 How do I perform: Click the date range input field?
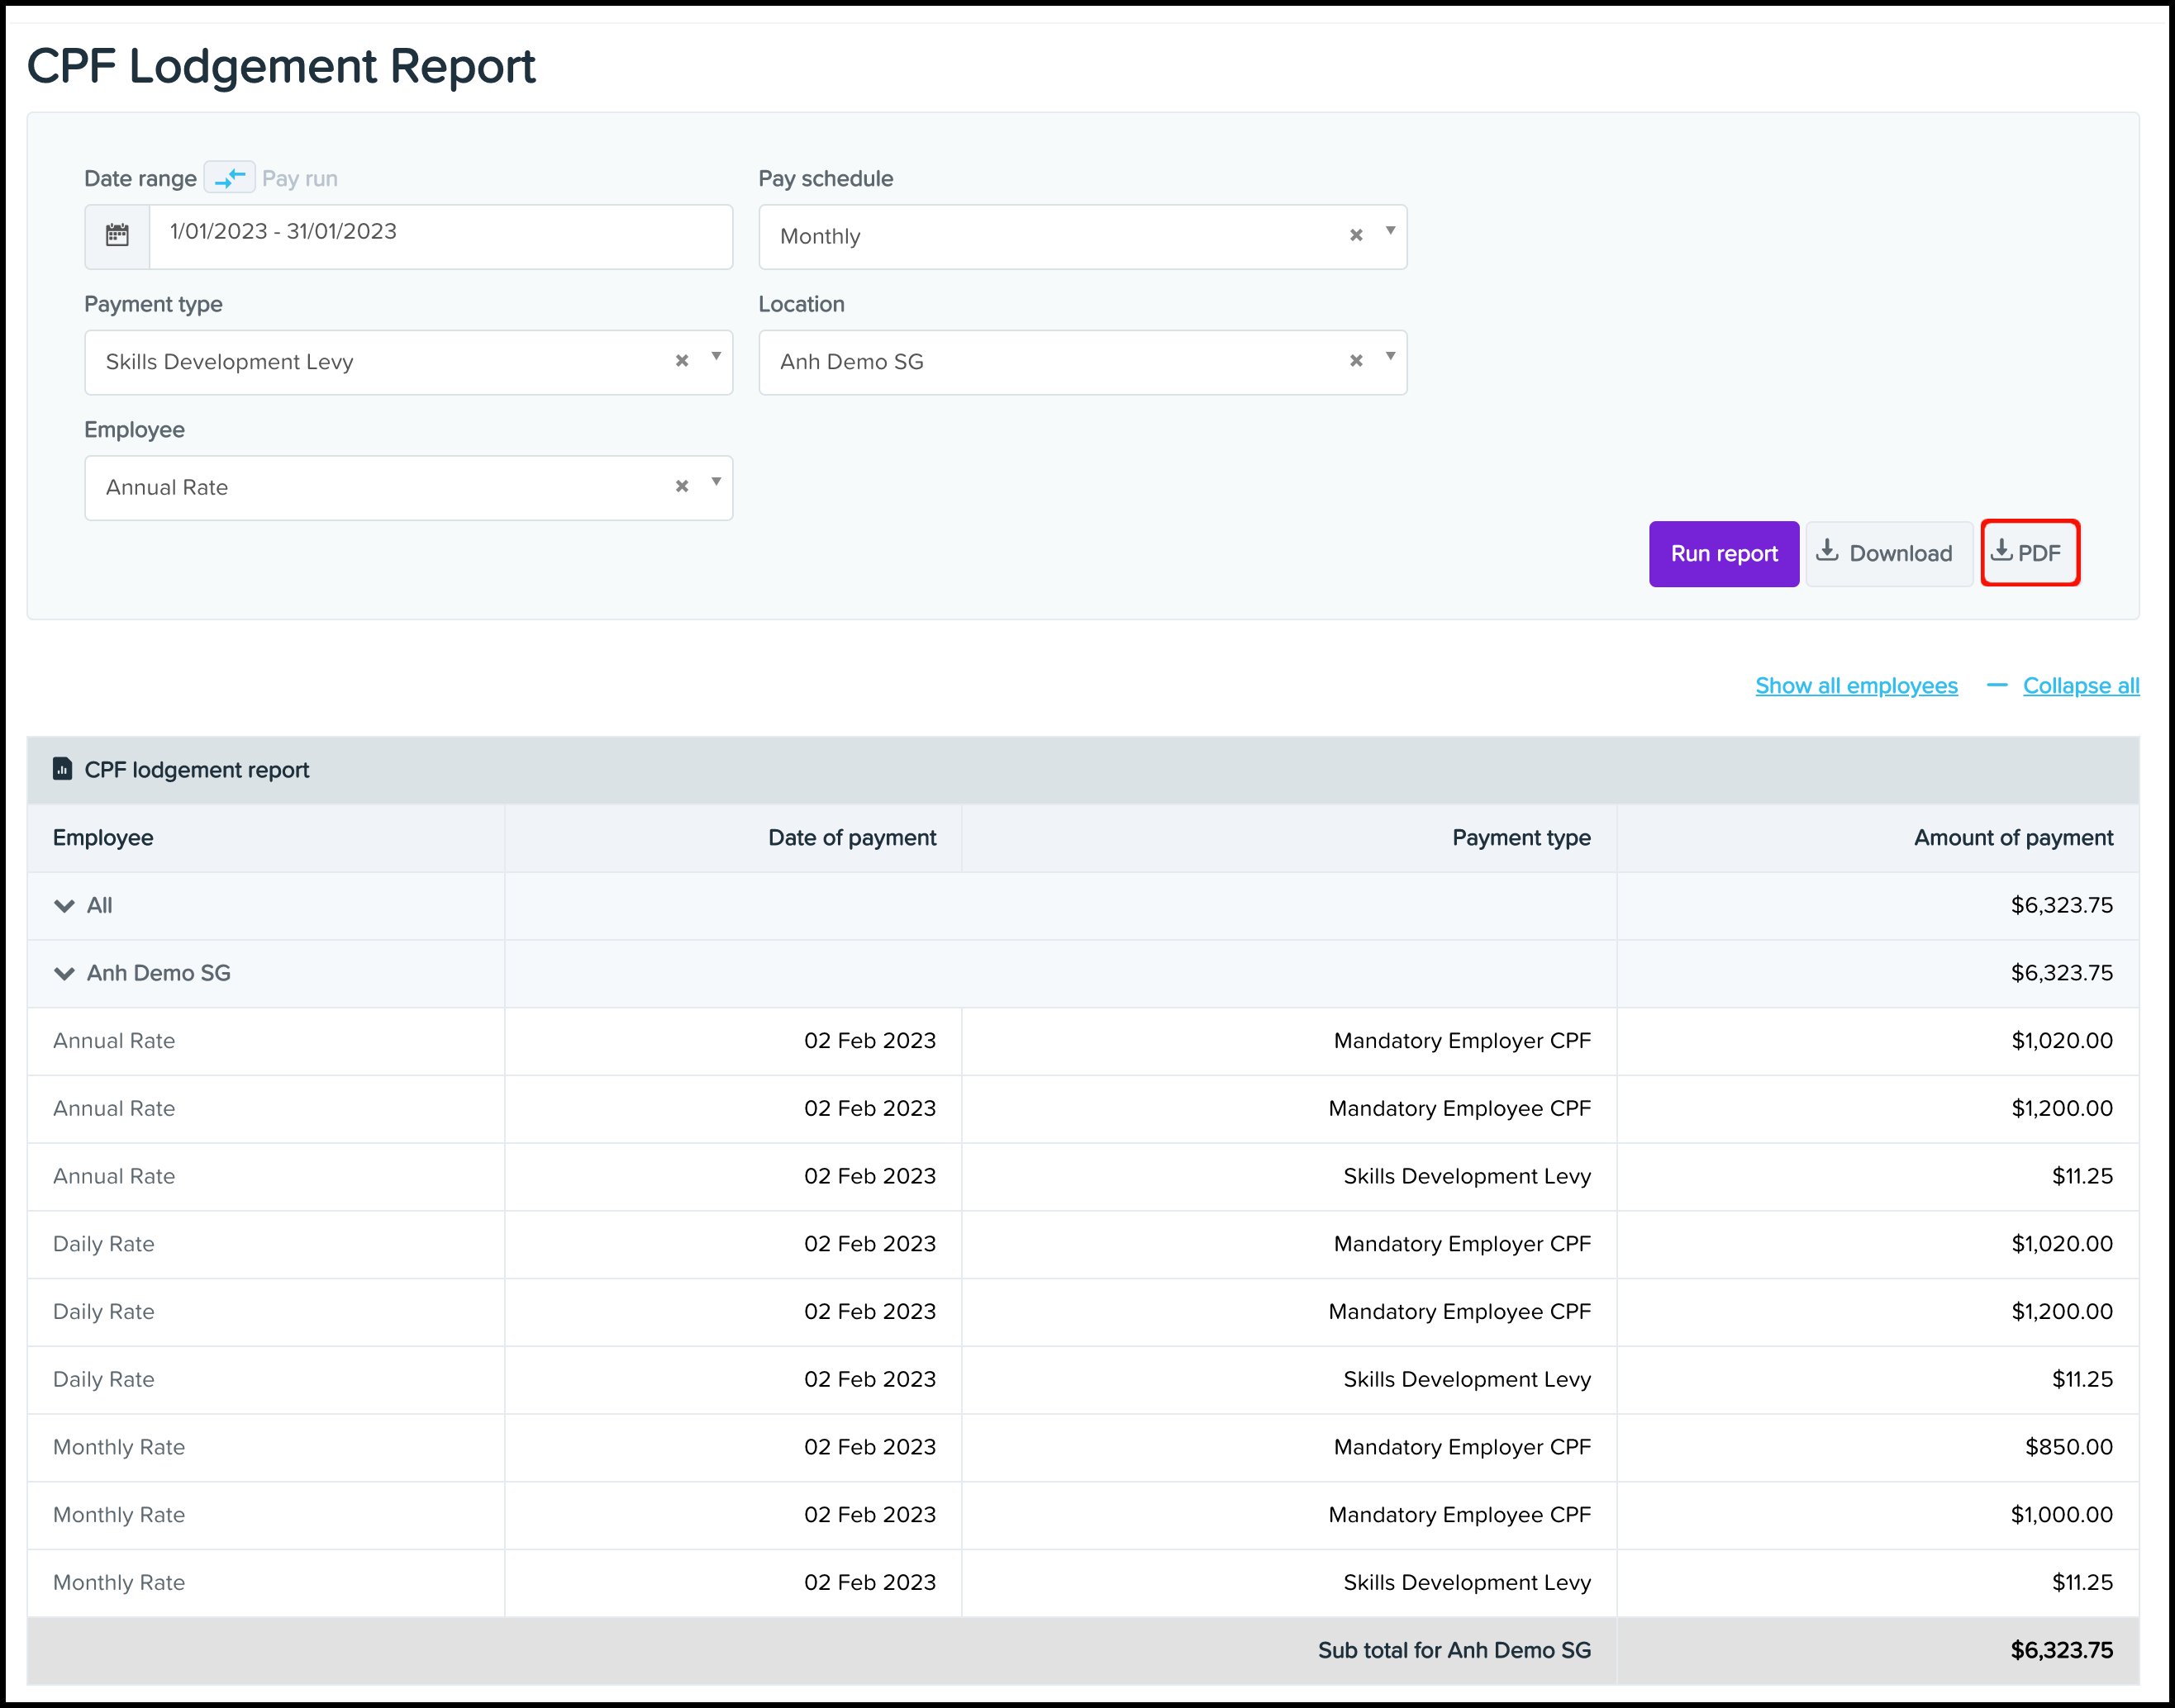(x=440, y=236)
